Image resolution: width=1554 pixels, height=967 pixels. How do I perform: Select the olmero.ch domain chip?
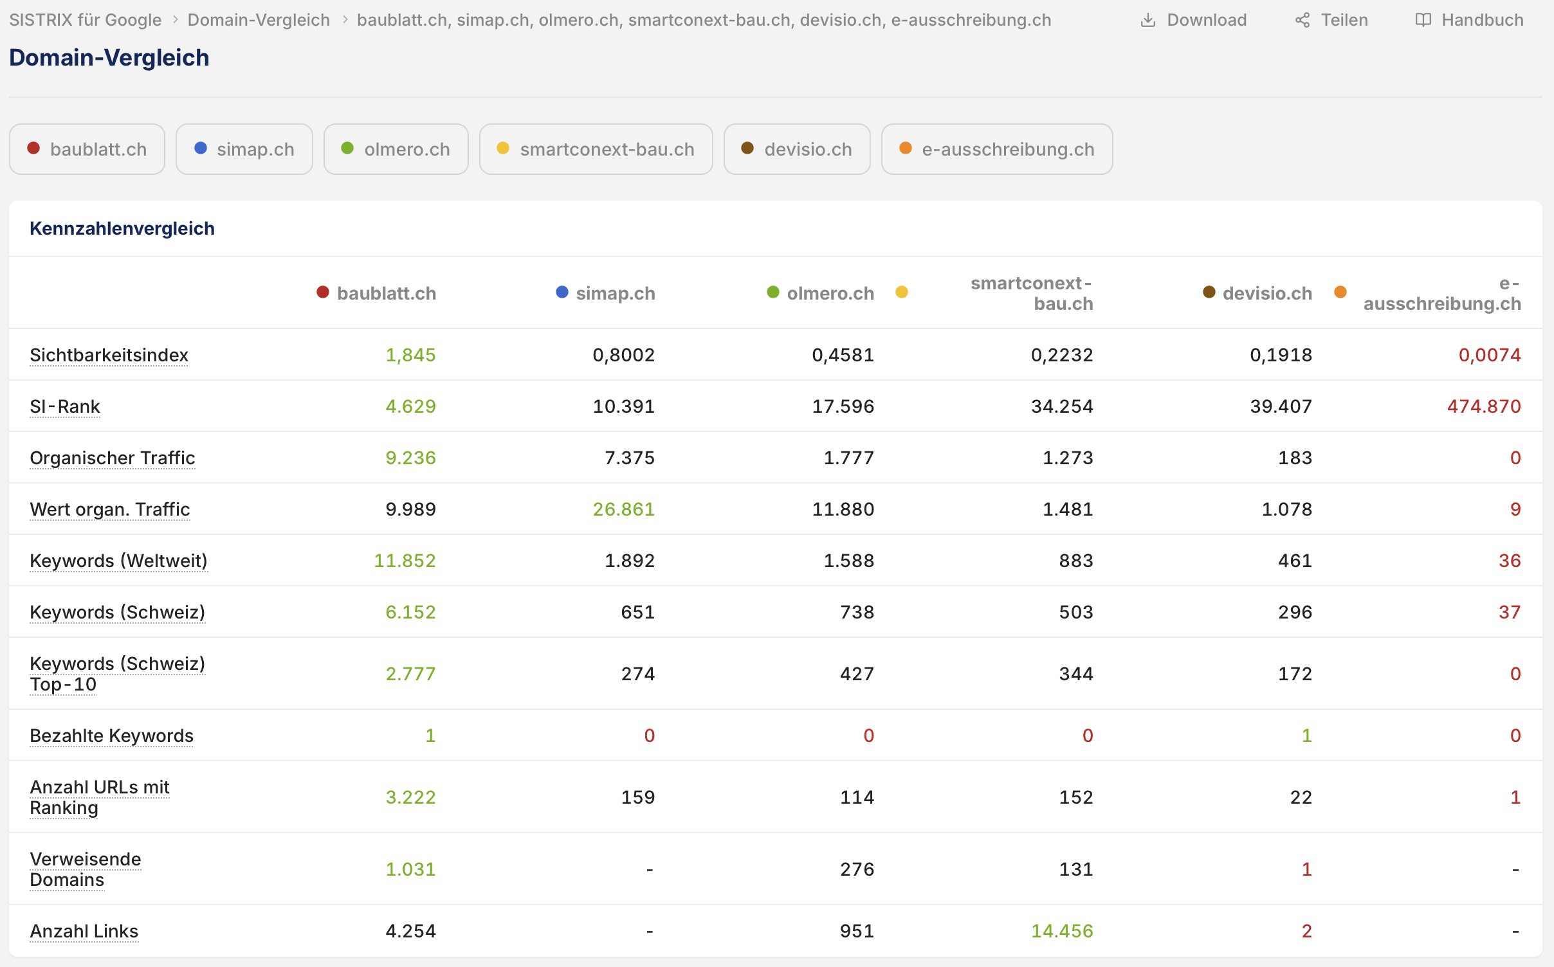396,149
